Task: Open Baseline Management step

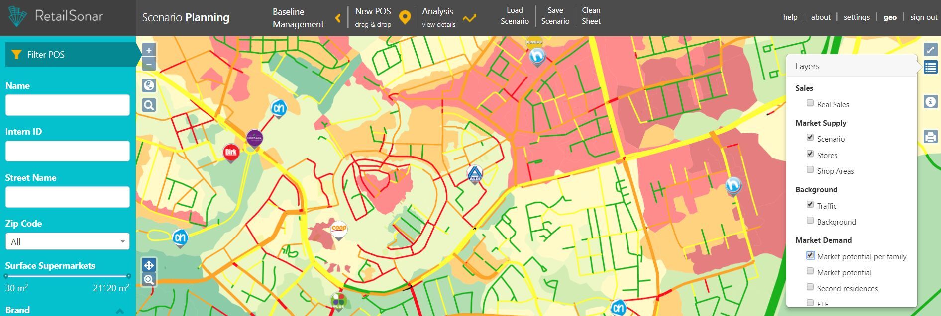Action: point(298,18)
